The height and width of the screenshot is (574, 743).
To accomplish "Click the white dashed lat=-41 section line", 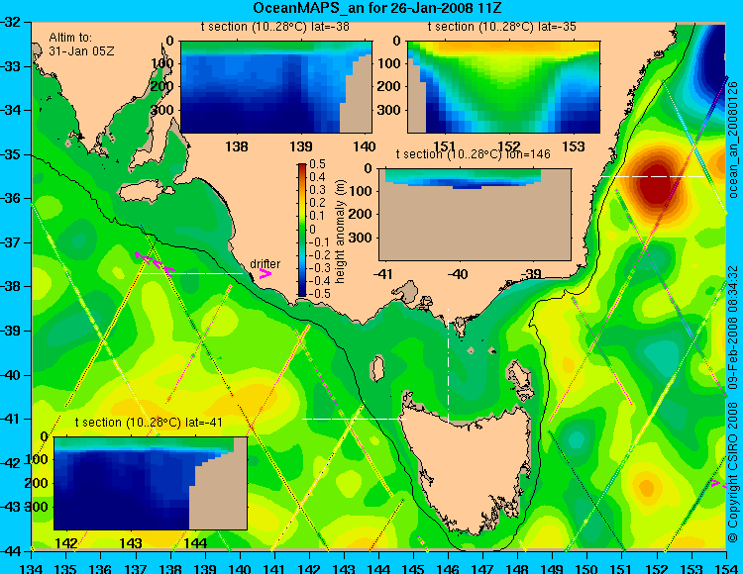I will click(x=354, y=419).
